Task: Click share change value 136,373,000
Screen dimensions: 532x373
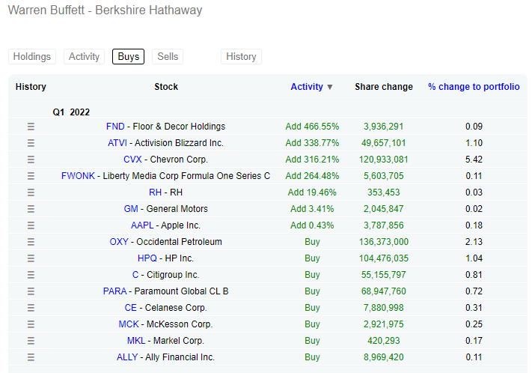Action: click(384, 242)
